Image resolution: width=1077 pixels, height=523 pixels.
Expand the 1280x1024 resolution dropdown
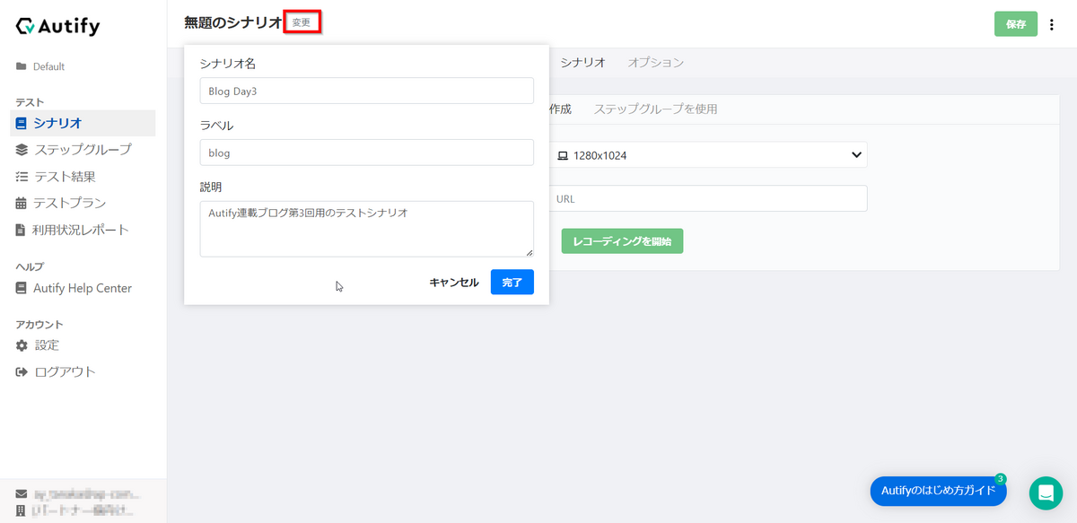pos(708,154)
